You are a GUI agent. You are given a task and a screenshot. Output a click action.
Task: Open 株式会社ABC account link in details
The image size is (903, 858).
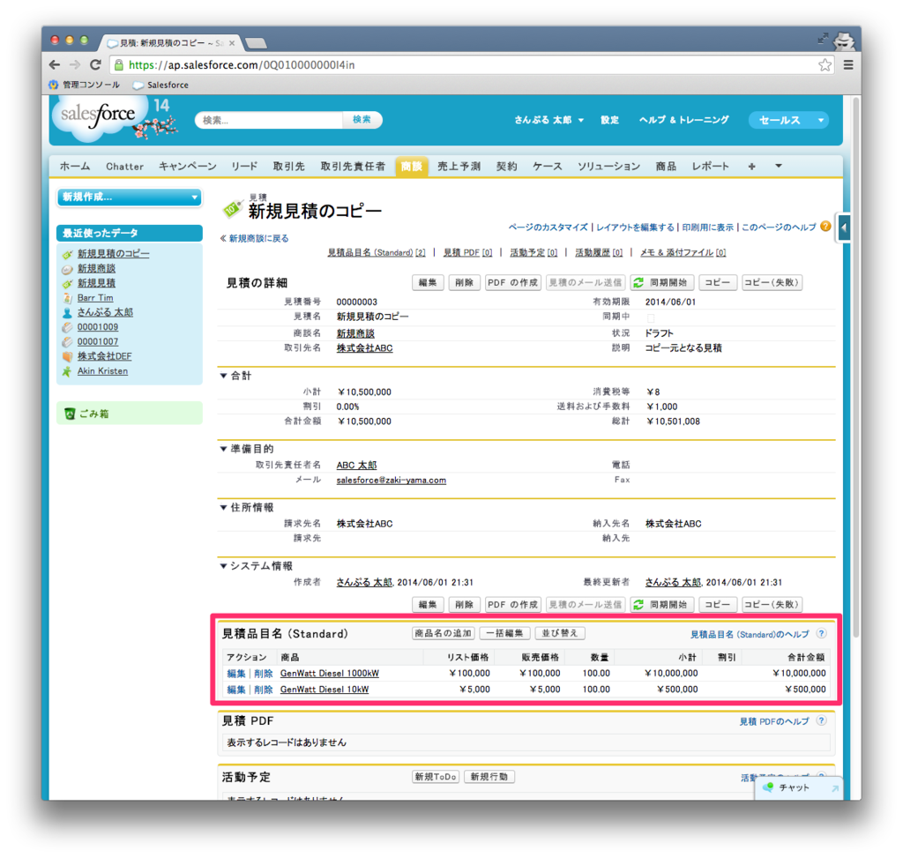point(364,347)
